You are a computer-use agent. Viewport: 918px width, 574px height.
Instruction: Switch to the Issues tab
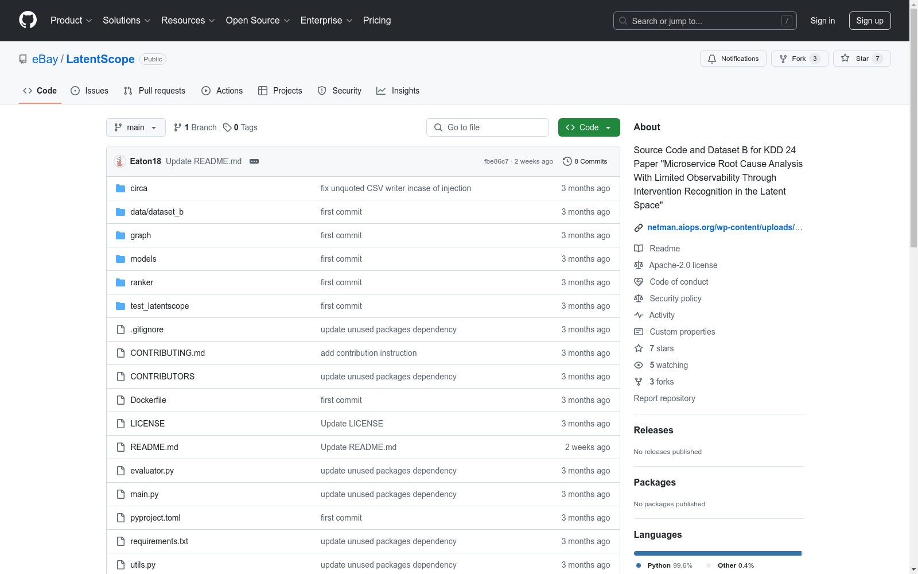tap(90, 91)
